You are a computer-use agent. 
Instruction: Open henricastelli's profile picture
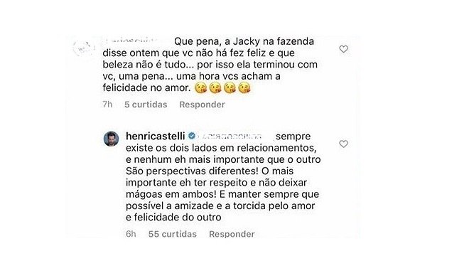click(112, 139)
